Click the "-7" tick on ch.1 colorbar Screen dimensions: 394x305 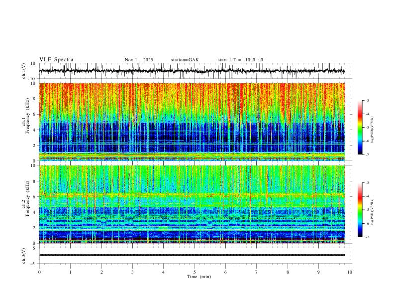click(367, 154)
